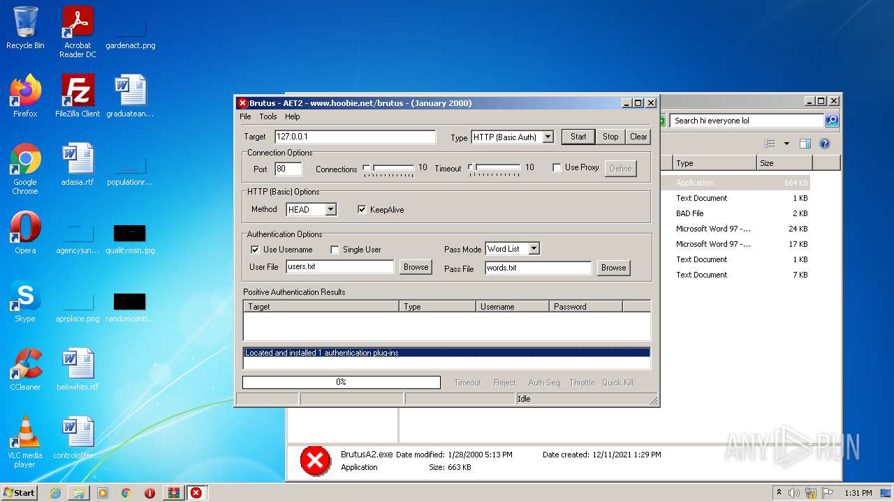Click the Chrome taskbar icon

(126, 493)
